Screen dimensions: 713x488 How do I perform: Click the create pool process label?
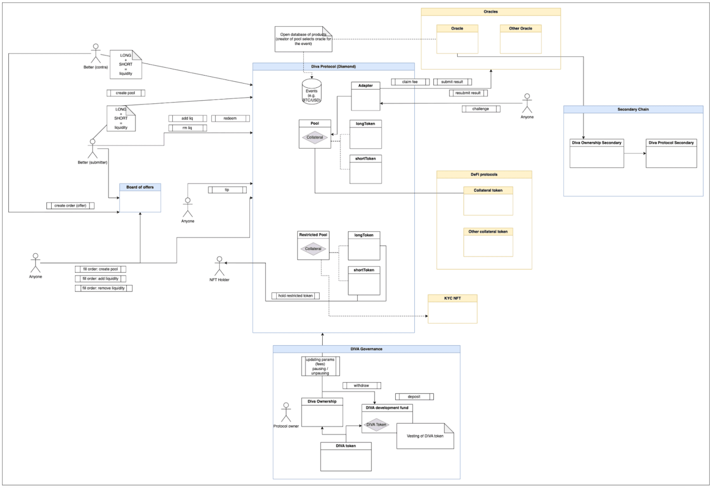(126, 93)
